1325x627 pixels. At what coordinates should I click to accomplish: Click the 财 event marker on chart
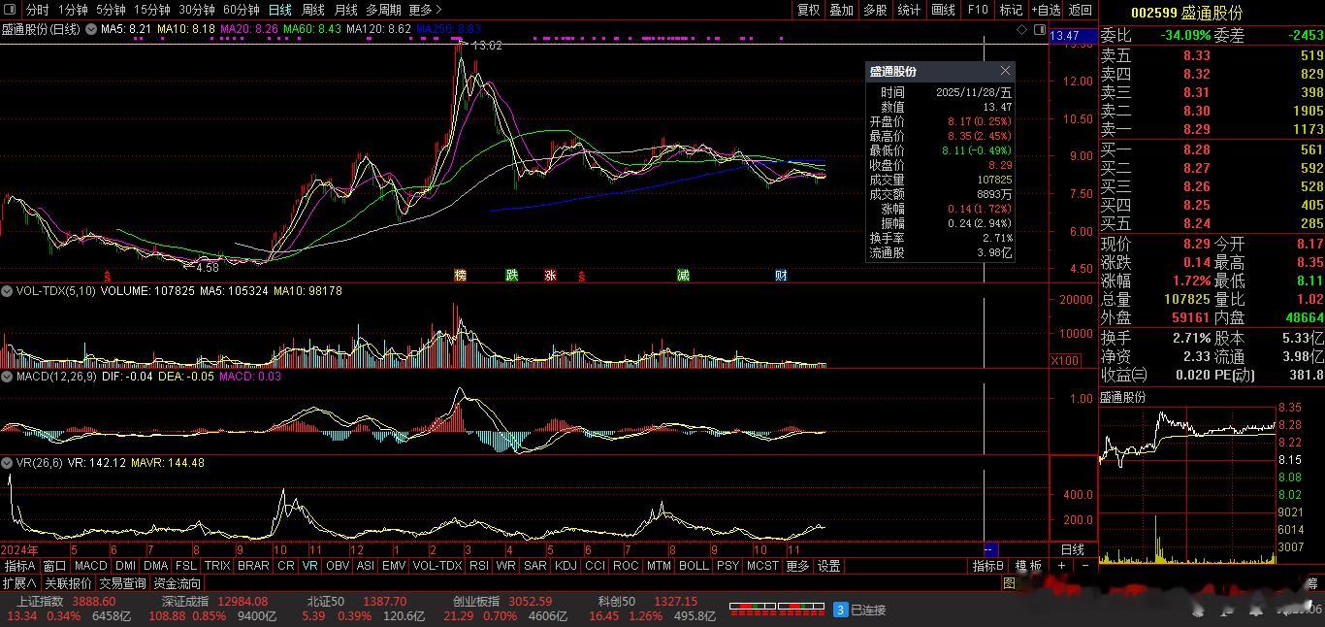(781, 276)
